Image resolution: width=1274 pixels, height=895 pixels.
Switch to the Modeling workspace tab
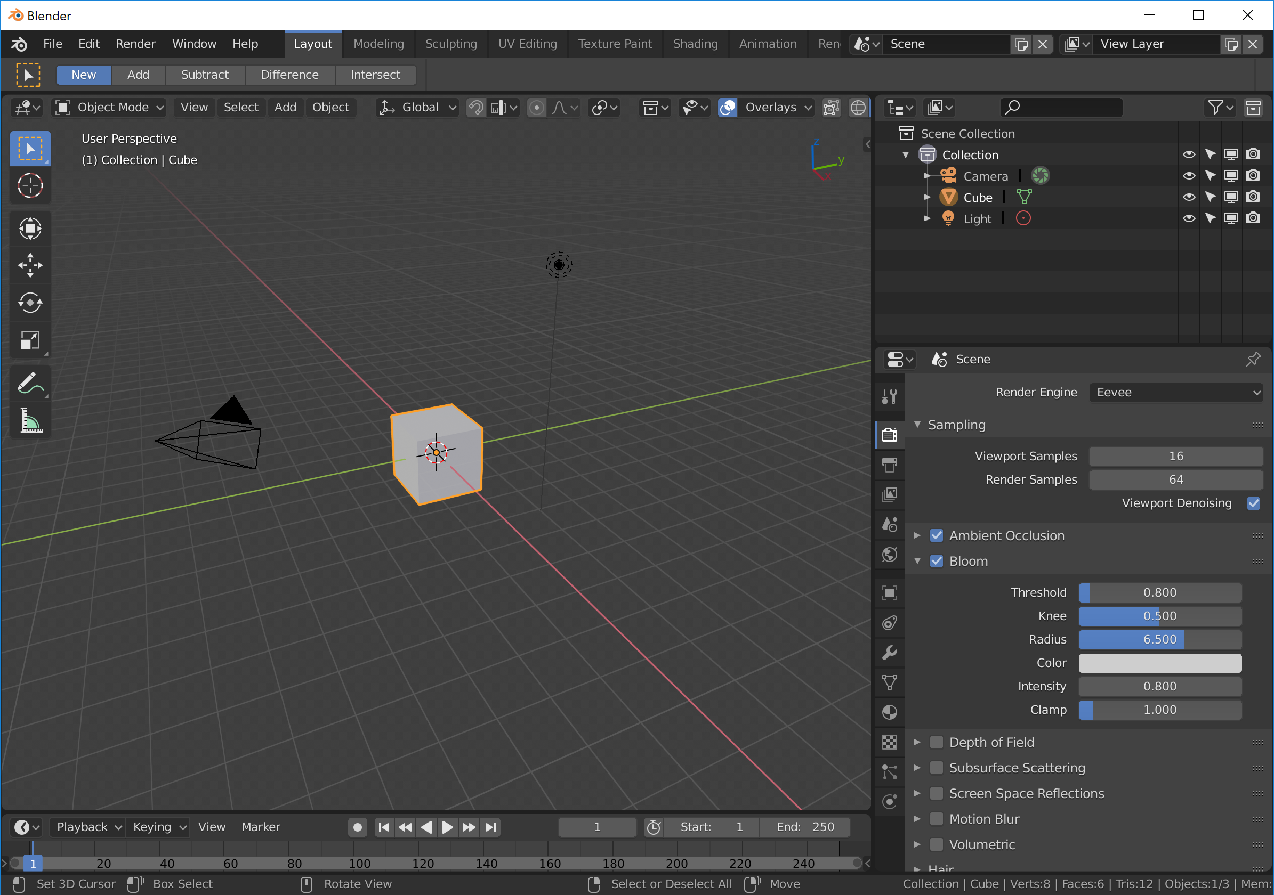pyautogui.click(x=378, y=44)
